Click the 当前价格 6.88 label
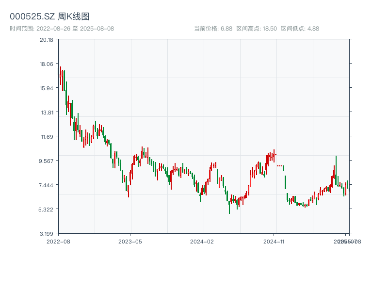The height and width of the screenshot is (291, 388). [x=213, y=29]
